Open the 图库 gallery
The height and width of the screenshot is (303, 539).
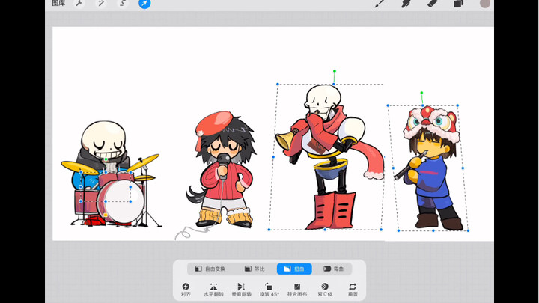coord(58,3)
